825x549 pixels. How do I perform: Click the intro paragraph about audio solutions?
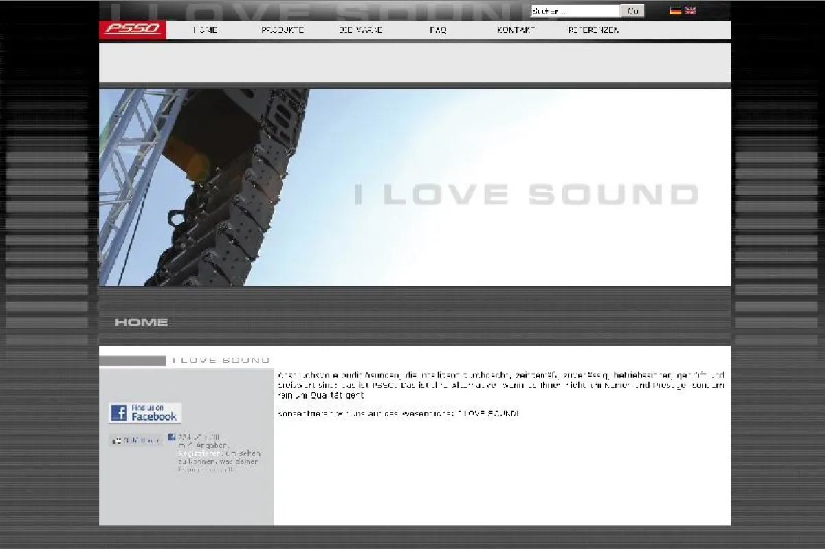coord(500,385)
